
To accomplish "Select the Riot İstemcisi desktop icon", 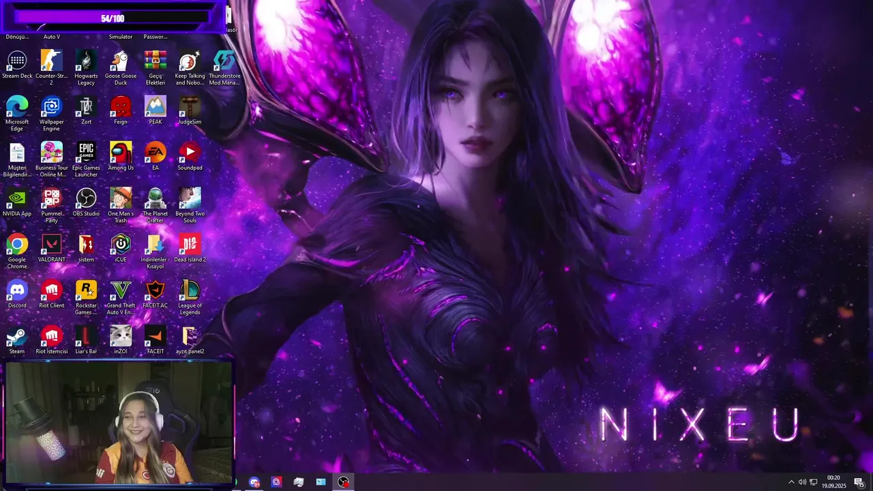I will tap(51, 339).
